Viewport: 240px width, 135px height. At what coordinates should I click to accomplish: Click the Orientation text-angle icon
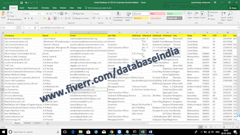point(66,14)
